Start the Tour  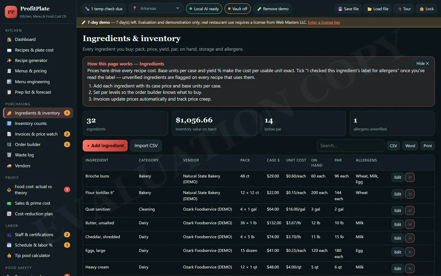coord(404,9)
